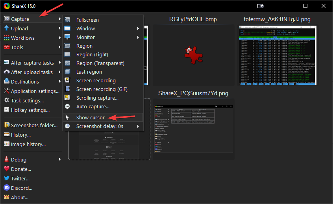The image size is (333, 204).
Task: Open Destinations menu label
Action: pyautogui.click(x=25, y=82)
